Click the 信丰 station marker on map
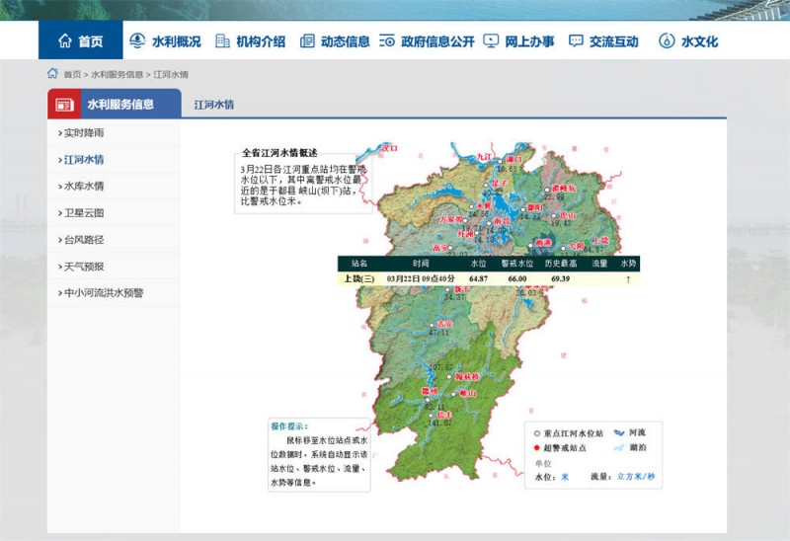 pos(431,416)
